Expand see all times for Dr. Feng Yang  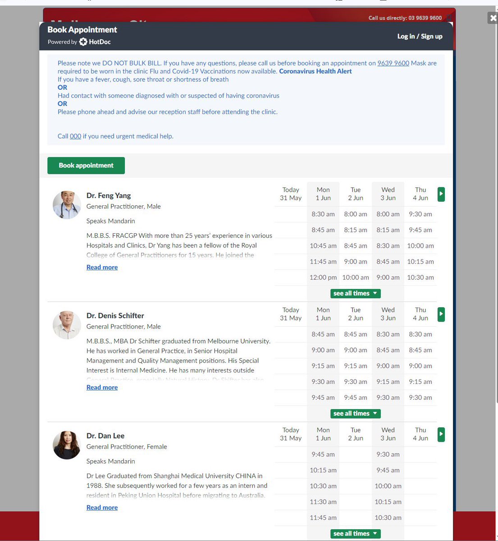coord(355,293)
